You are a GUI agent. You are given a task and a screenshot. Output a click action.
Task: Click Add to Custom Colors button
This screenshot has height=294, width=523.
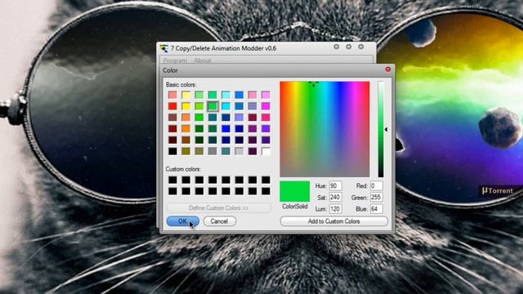(x=334, y=221)
